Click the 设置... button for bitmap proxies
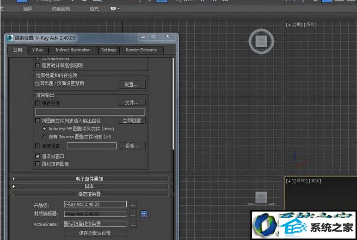The width and height of the screenshot is (357, 240). pyautogui.click(x=132, y=84)
